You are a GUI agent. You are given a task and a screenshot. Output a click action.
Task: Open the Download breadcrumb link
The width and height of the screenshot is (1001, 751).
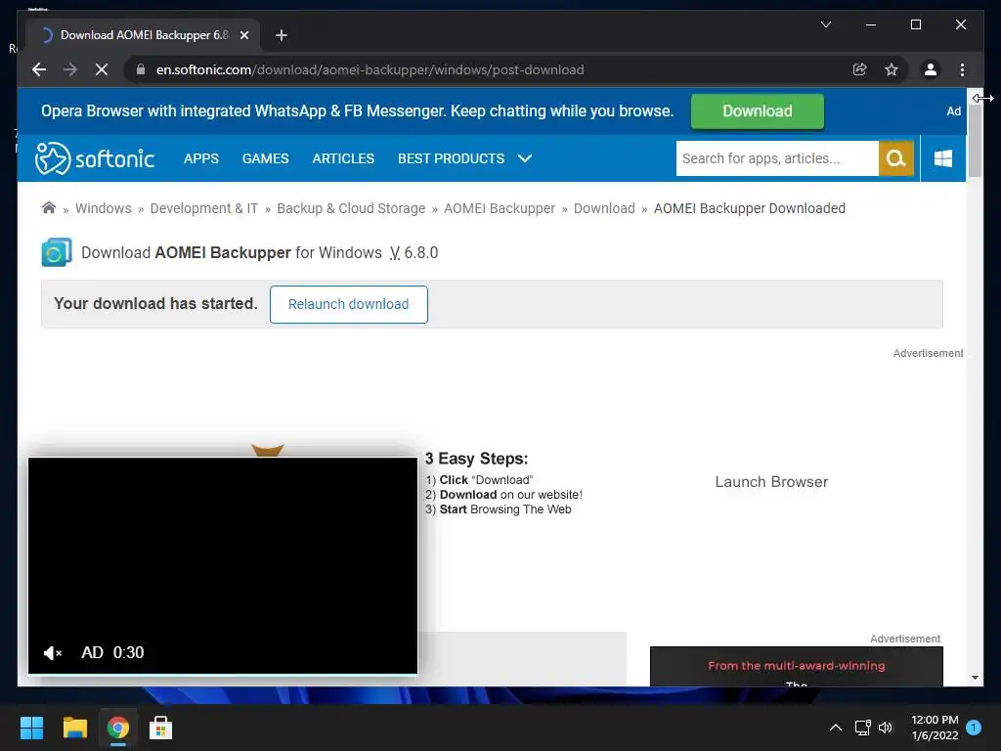tap(604, 208)
